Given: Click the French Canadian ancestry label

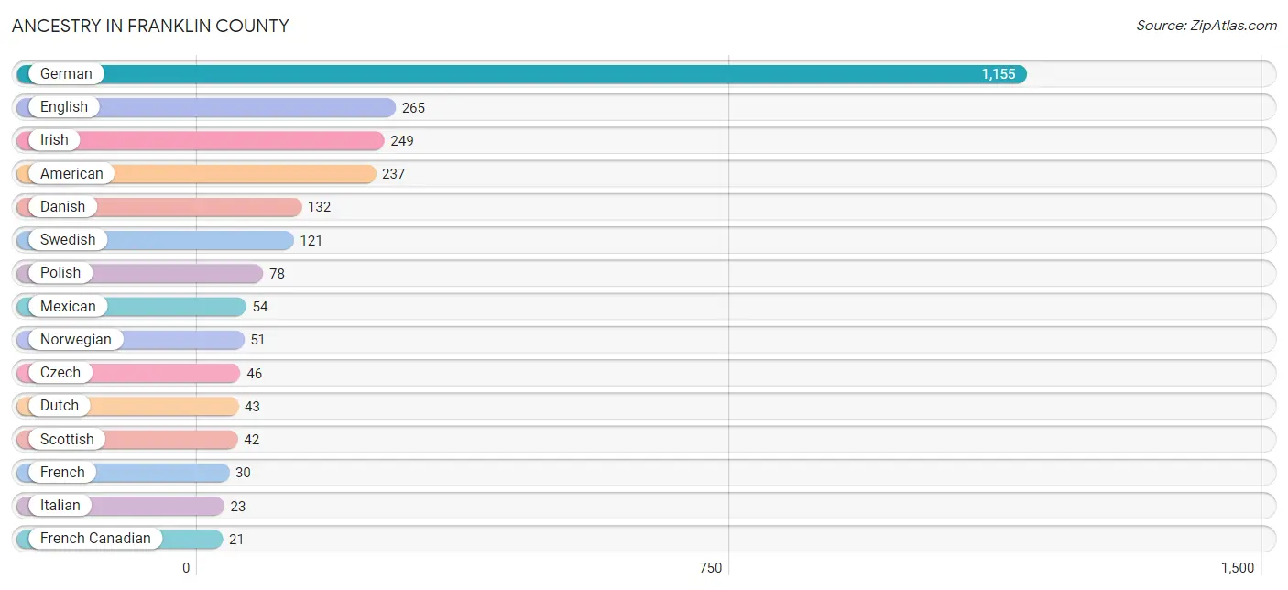Looking at the screenshot, I should (95, 538).
